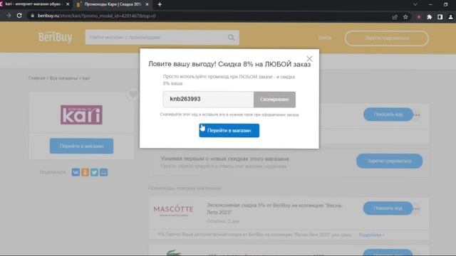Go forward in browser history

[x=9, y=16]
